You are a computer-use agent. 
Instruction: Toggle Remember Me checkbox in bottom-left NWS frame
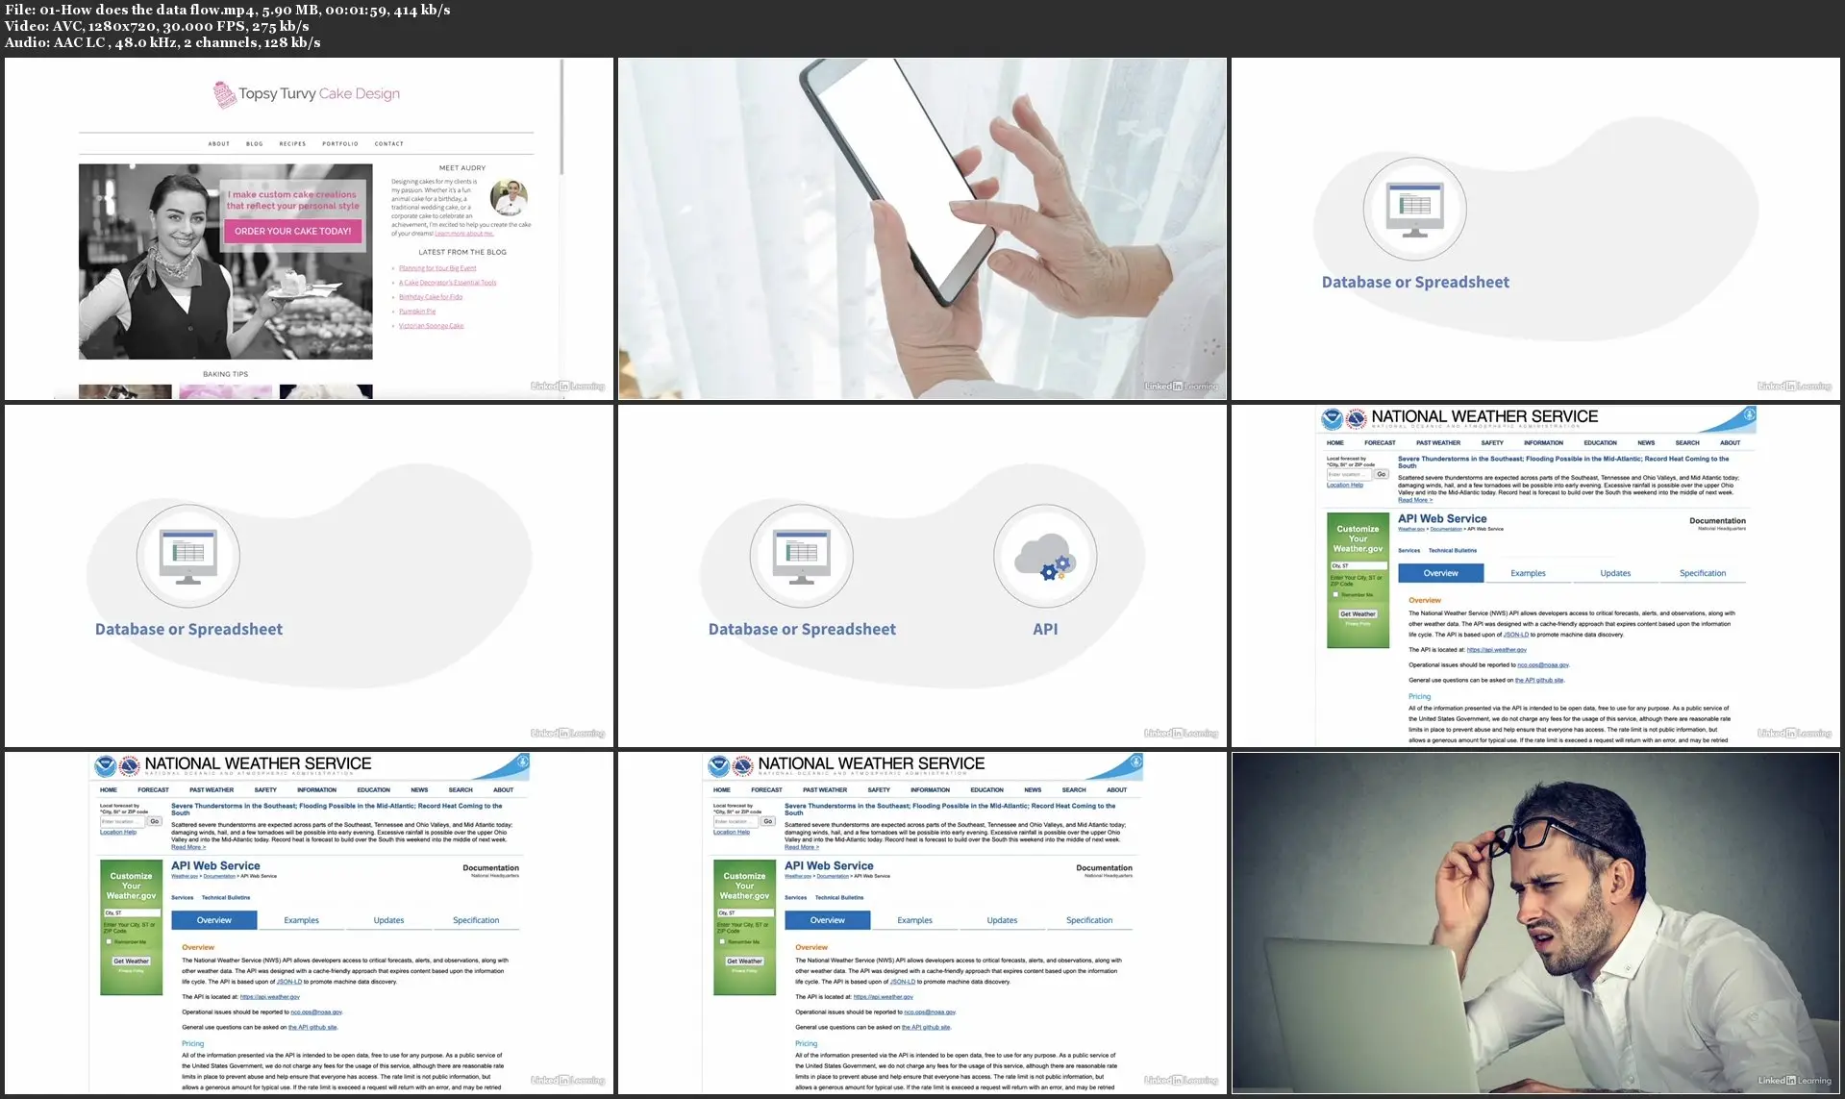tap(109, 941)
